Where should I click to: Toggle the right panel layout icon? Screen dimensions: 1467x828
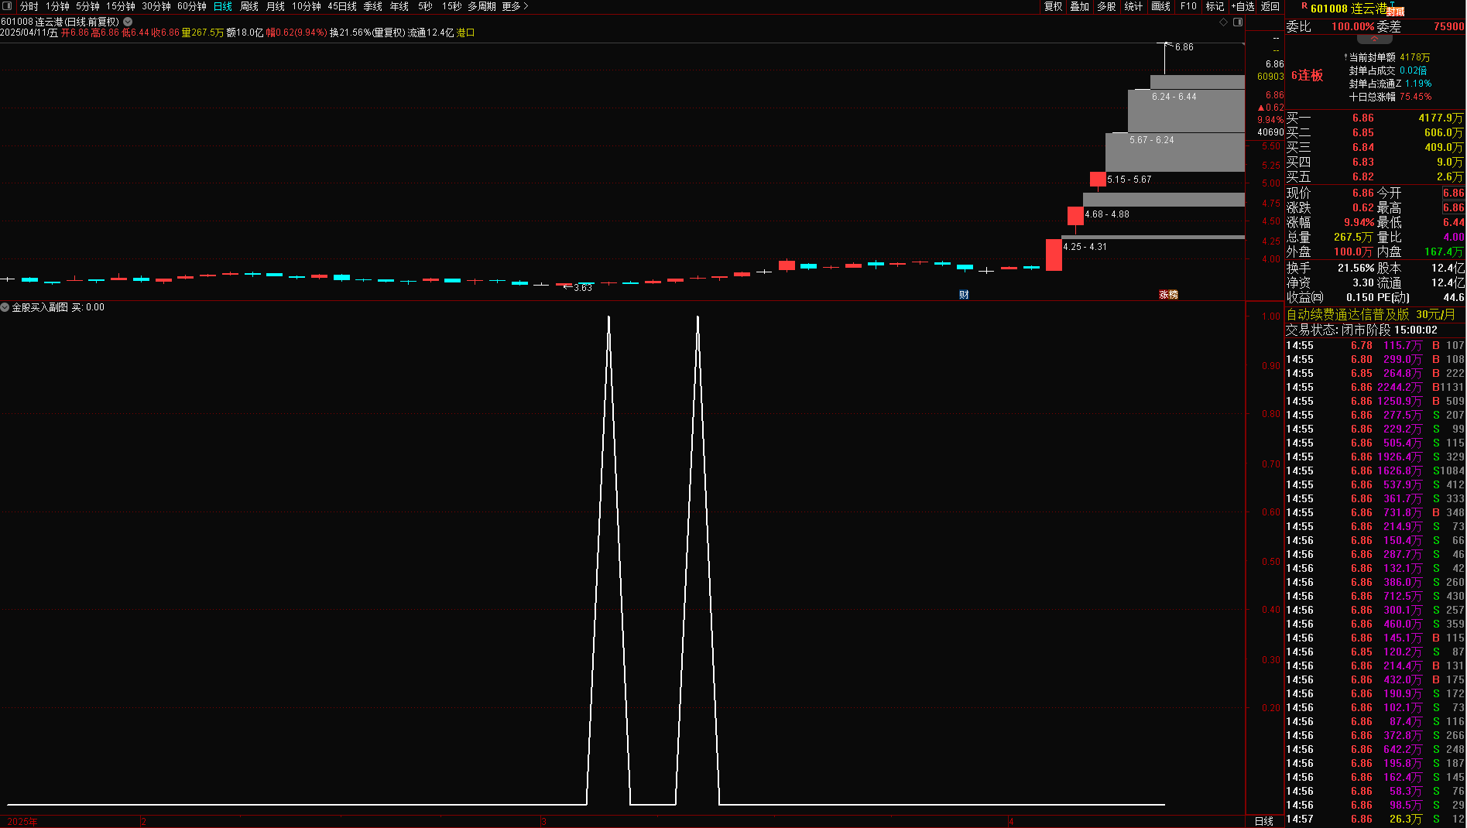1238,22
